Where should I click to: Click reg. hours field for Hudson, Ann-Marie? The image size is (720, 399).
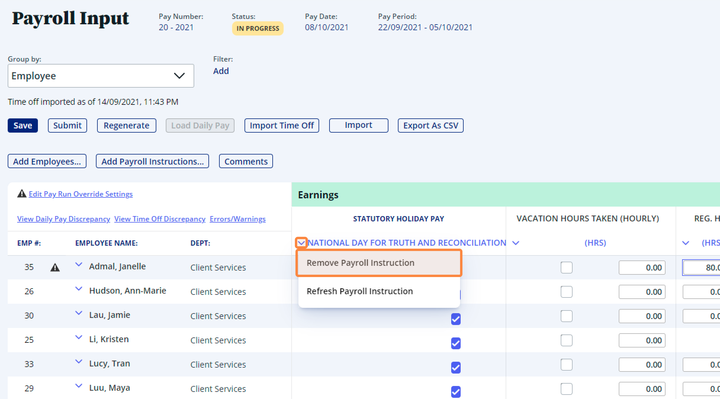point(701,292)
